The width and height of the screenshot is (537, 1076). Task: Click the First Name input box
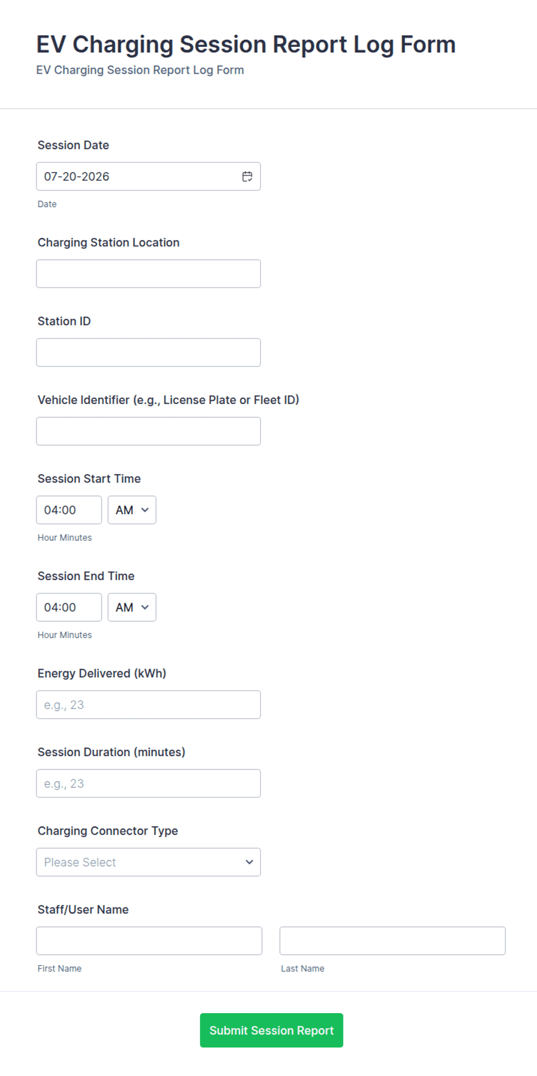[149, 941]
